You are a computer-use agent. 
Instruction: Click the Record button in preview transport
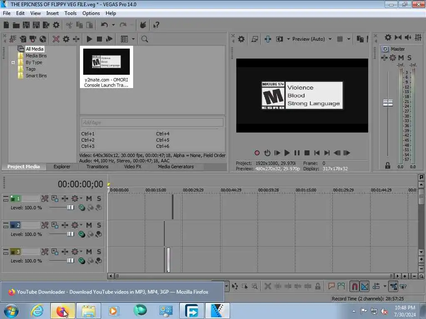[257, 153]
